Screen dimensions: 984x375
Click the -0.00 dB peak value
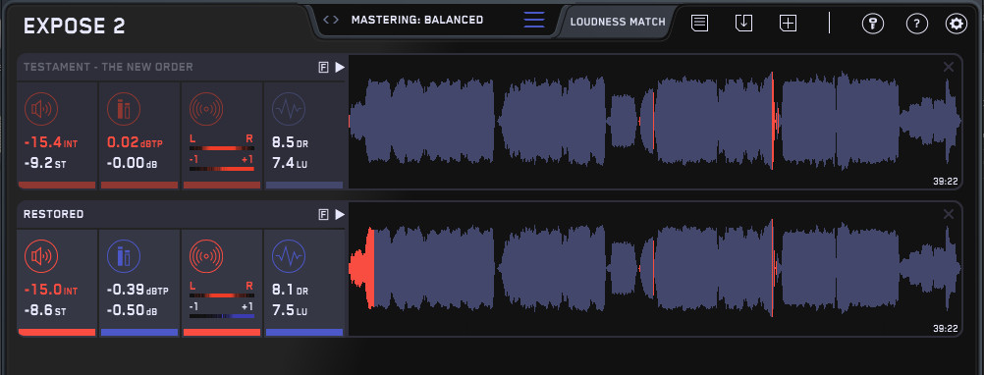tap(132, 164)
